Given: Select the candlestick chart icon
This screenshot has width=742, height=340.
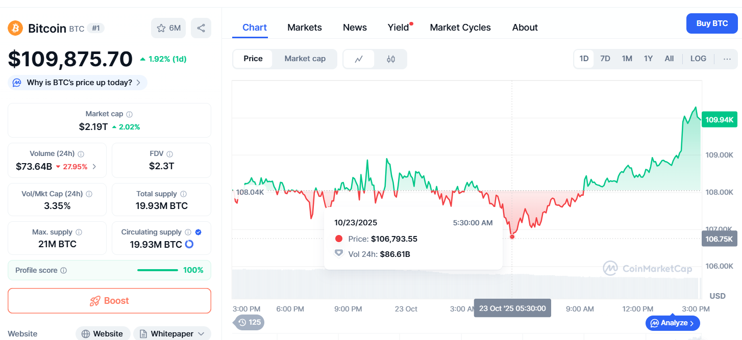Looking at the screenshot, I should [391, 59].
